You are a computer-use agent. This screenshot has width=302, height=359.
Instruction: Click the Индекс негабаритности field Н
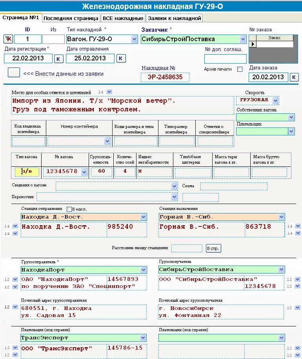(155, 172)
